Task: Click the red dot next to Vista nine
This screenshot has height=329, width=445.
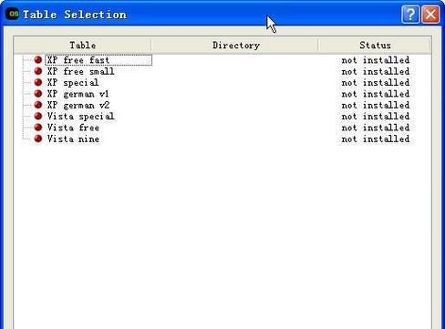Action: click(38, 139)
